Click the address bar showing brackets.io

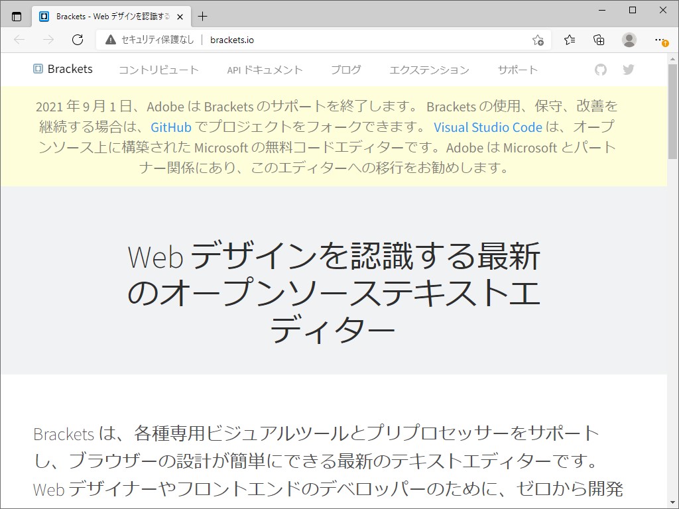tap(231, 40)
